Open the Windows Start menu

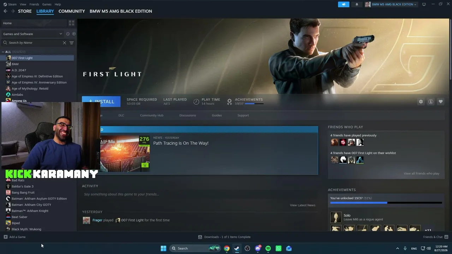pyautogui.click(x=163, y=248)
